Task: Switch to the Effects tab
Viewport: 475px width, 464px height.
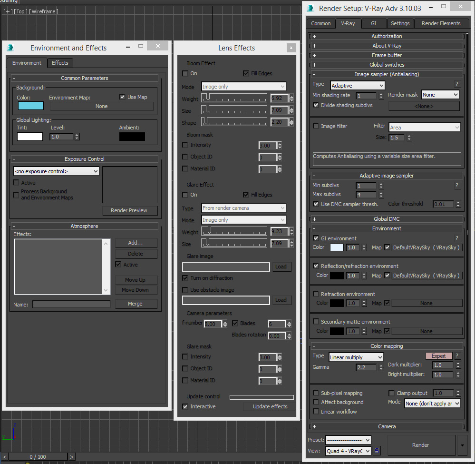Action: point(60,63)
